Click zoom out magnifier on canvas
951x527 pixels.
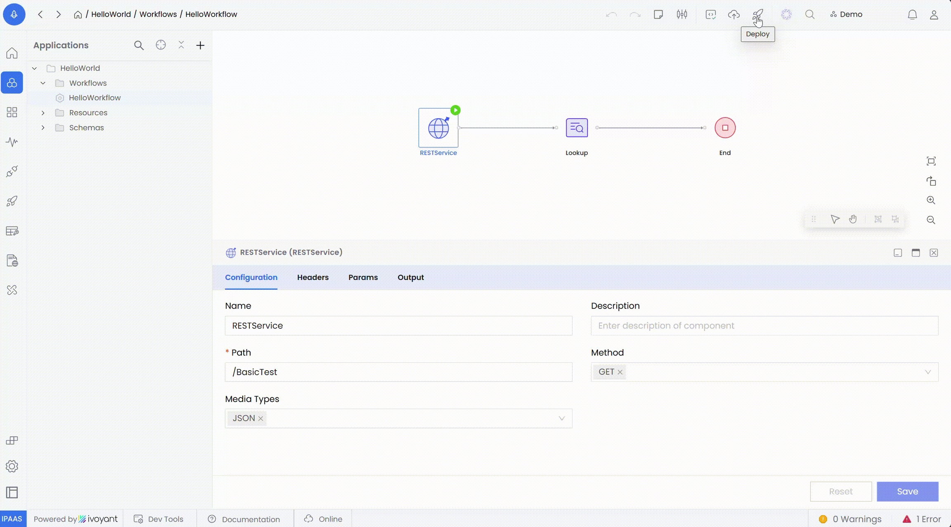pyautogui.click(x=931, y=220)
